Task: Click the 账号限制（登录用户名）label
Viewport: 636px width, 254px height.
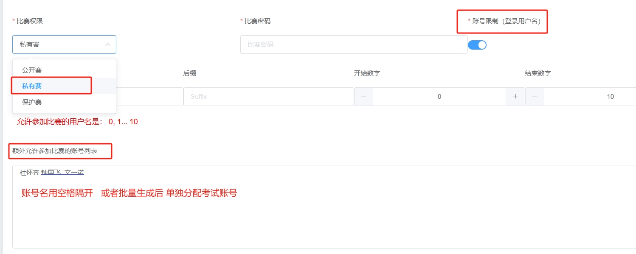Action: click(x=507, y=21)
